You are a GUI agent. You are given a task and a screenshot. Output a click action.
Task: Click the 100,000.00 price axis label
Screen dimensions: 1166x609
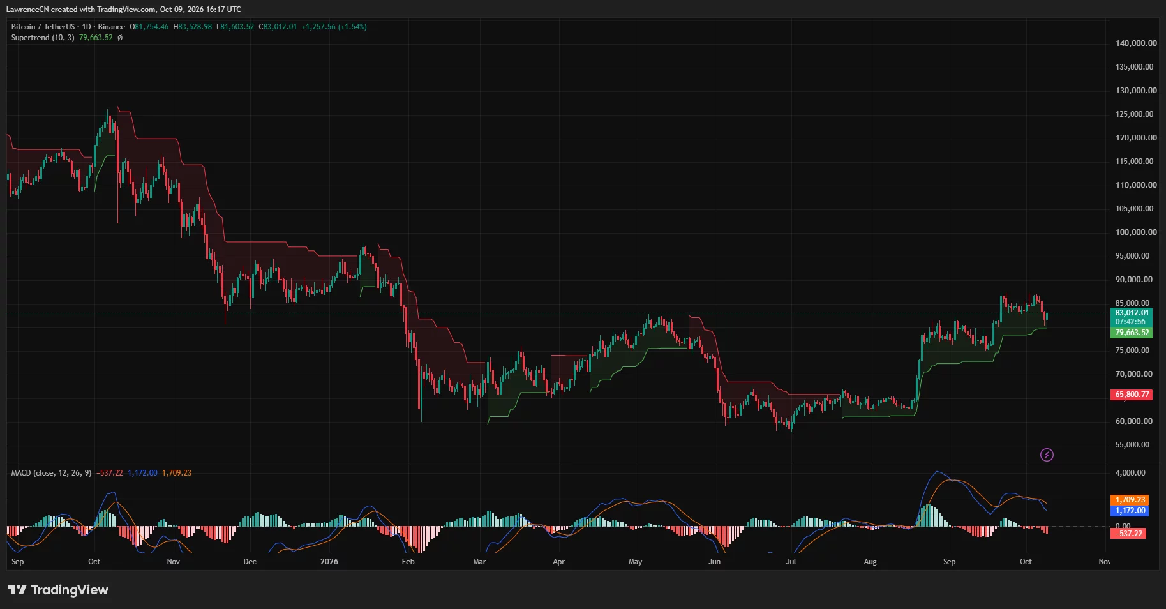1136,232
